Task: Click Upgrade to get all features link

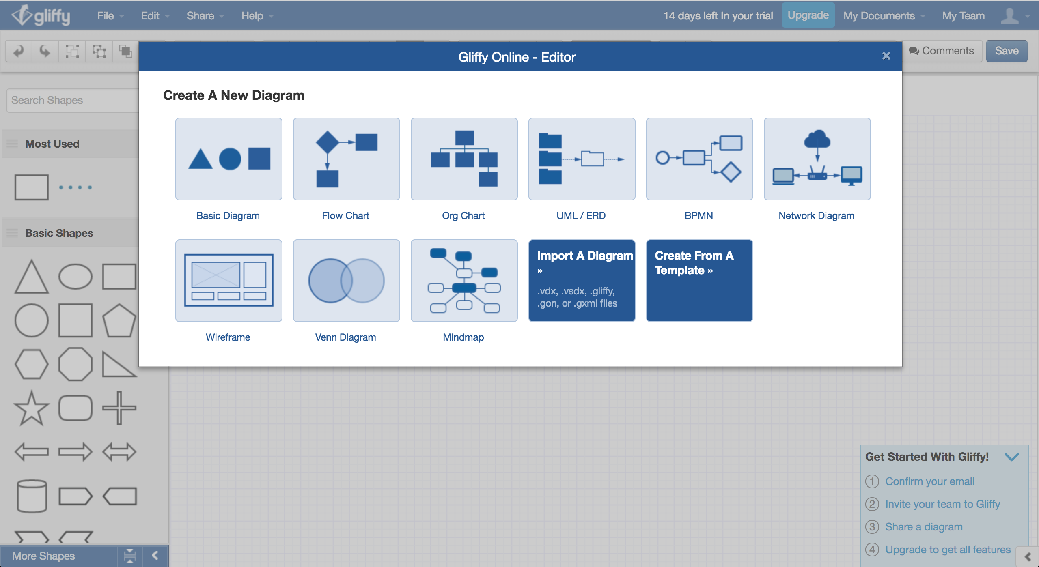Action: pyautogui.click(x=948, y=550)
